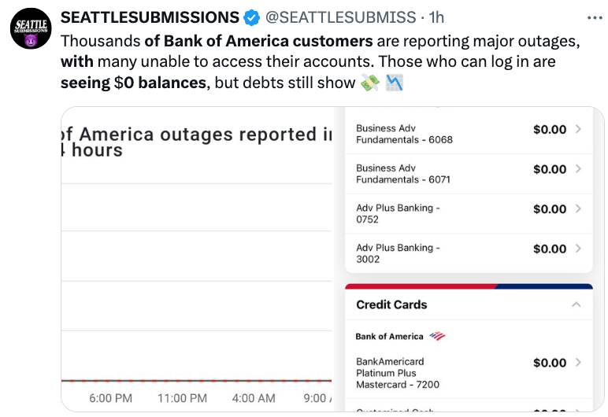Screen dimensions: 608x417
Task: Collapse the Credit Cards section
Action: tap(576, 304)
